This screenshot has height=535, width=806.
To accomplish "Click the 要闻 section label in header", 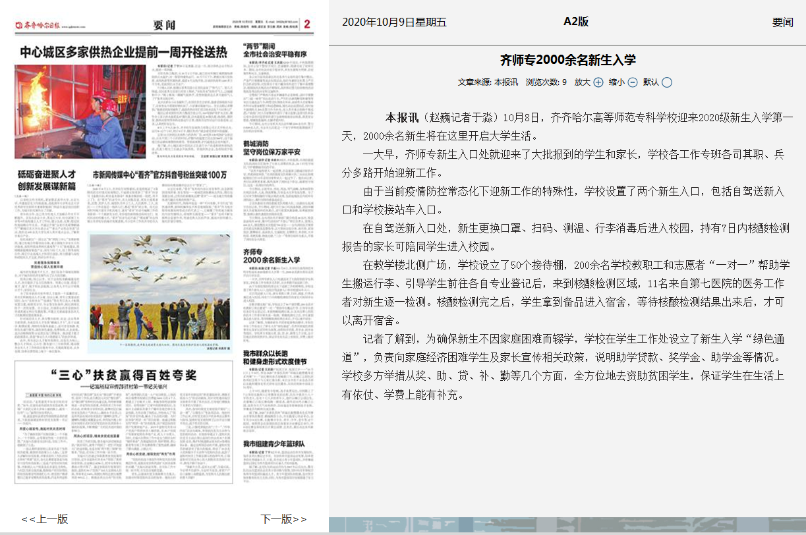I will coord(782,22).
